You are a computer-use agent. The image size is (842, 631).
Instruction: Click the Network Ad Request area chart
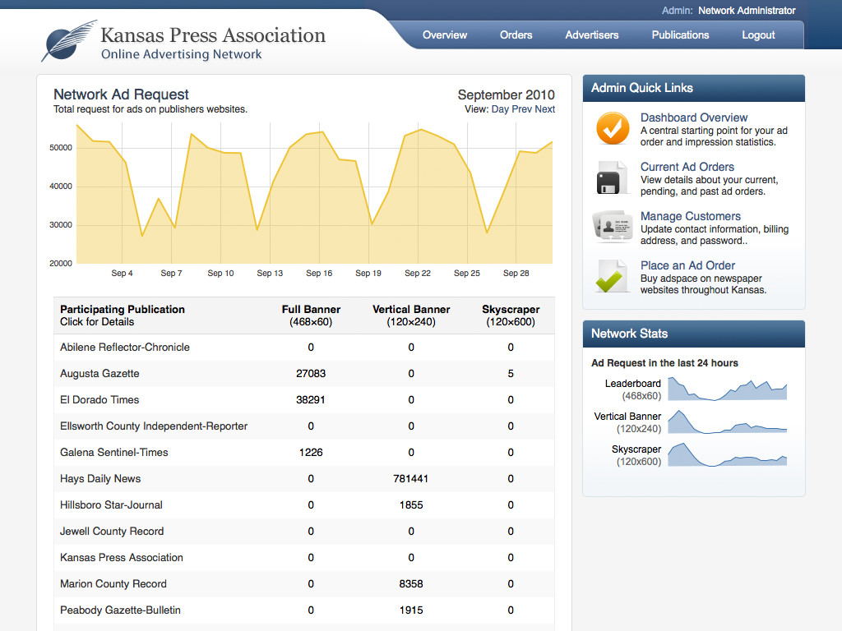pyautogui.click(x=314, y=194)
